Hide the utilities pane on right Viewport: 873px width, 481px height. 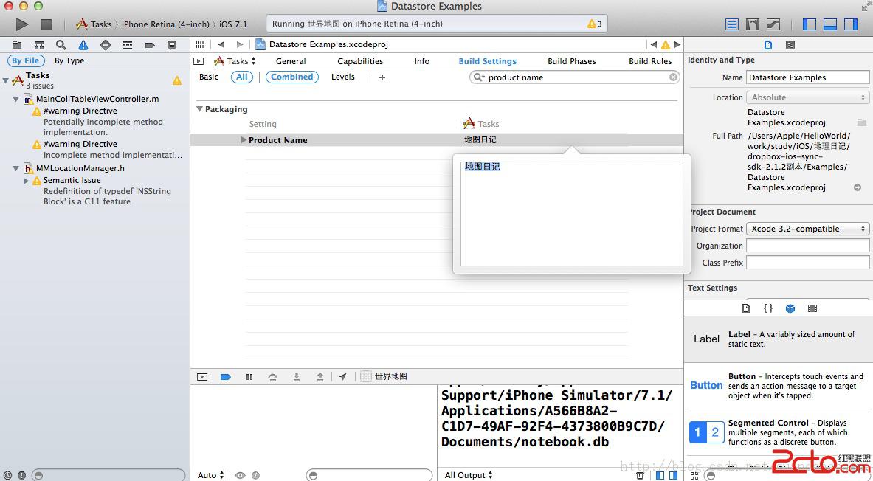click(x=851, y=24)
